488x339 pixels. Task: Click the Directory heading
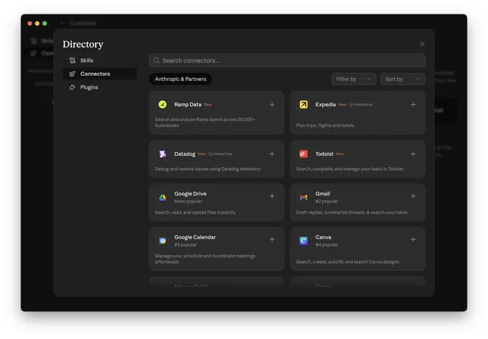pyautogui.click(x=83, y=44)
